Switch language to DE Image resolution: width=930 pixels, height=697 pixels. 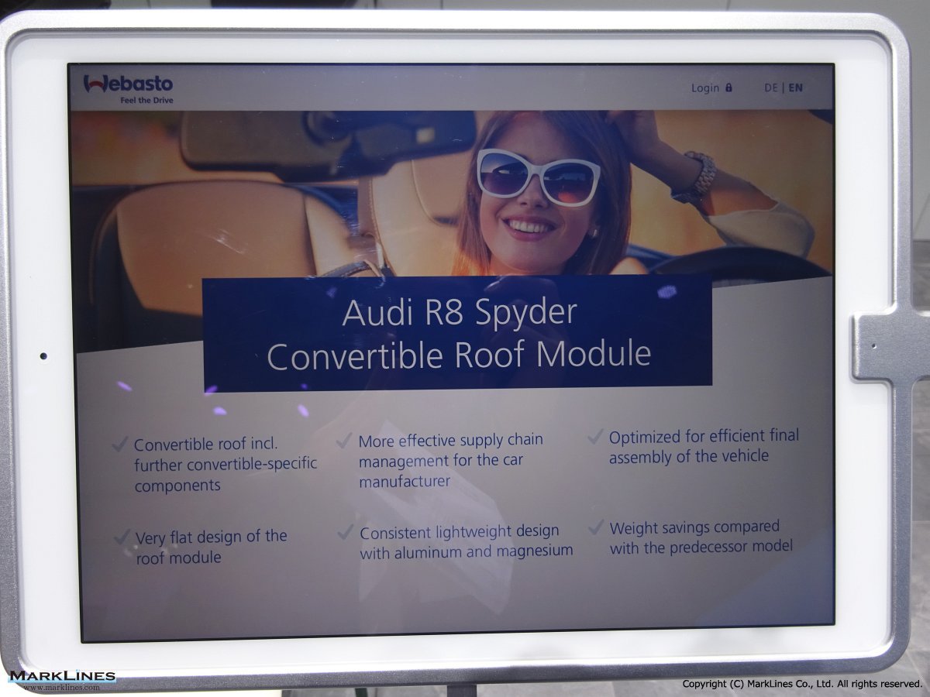point(770,88)
